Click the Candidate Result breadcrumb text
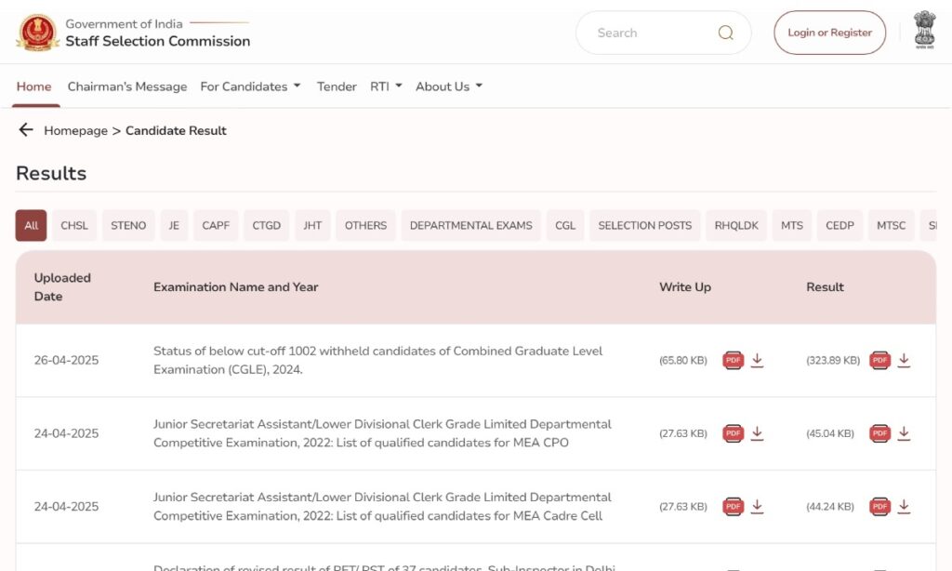The image size is (952, 571). (x=176, y=130)
